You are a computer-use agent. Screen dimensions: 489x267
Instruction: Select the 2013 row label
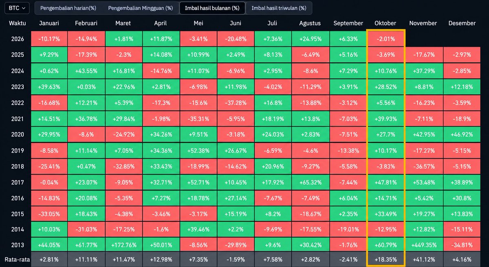17,245
